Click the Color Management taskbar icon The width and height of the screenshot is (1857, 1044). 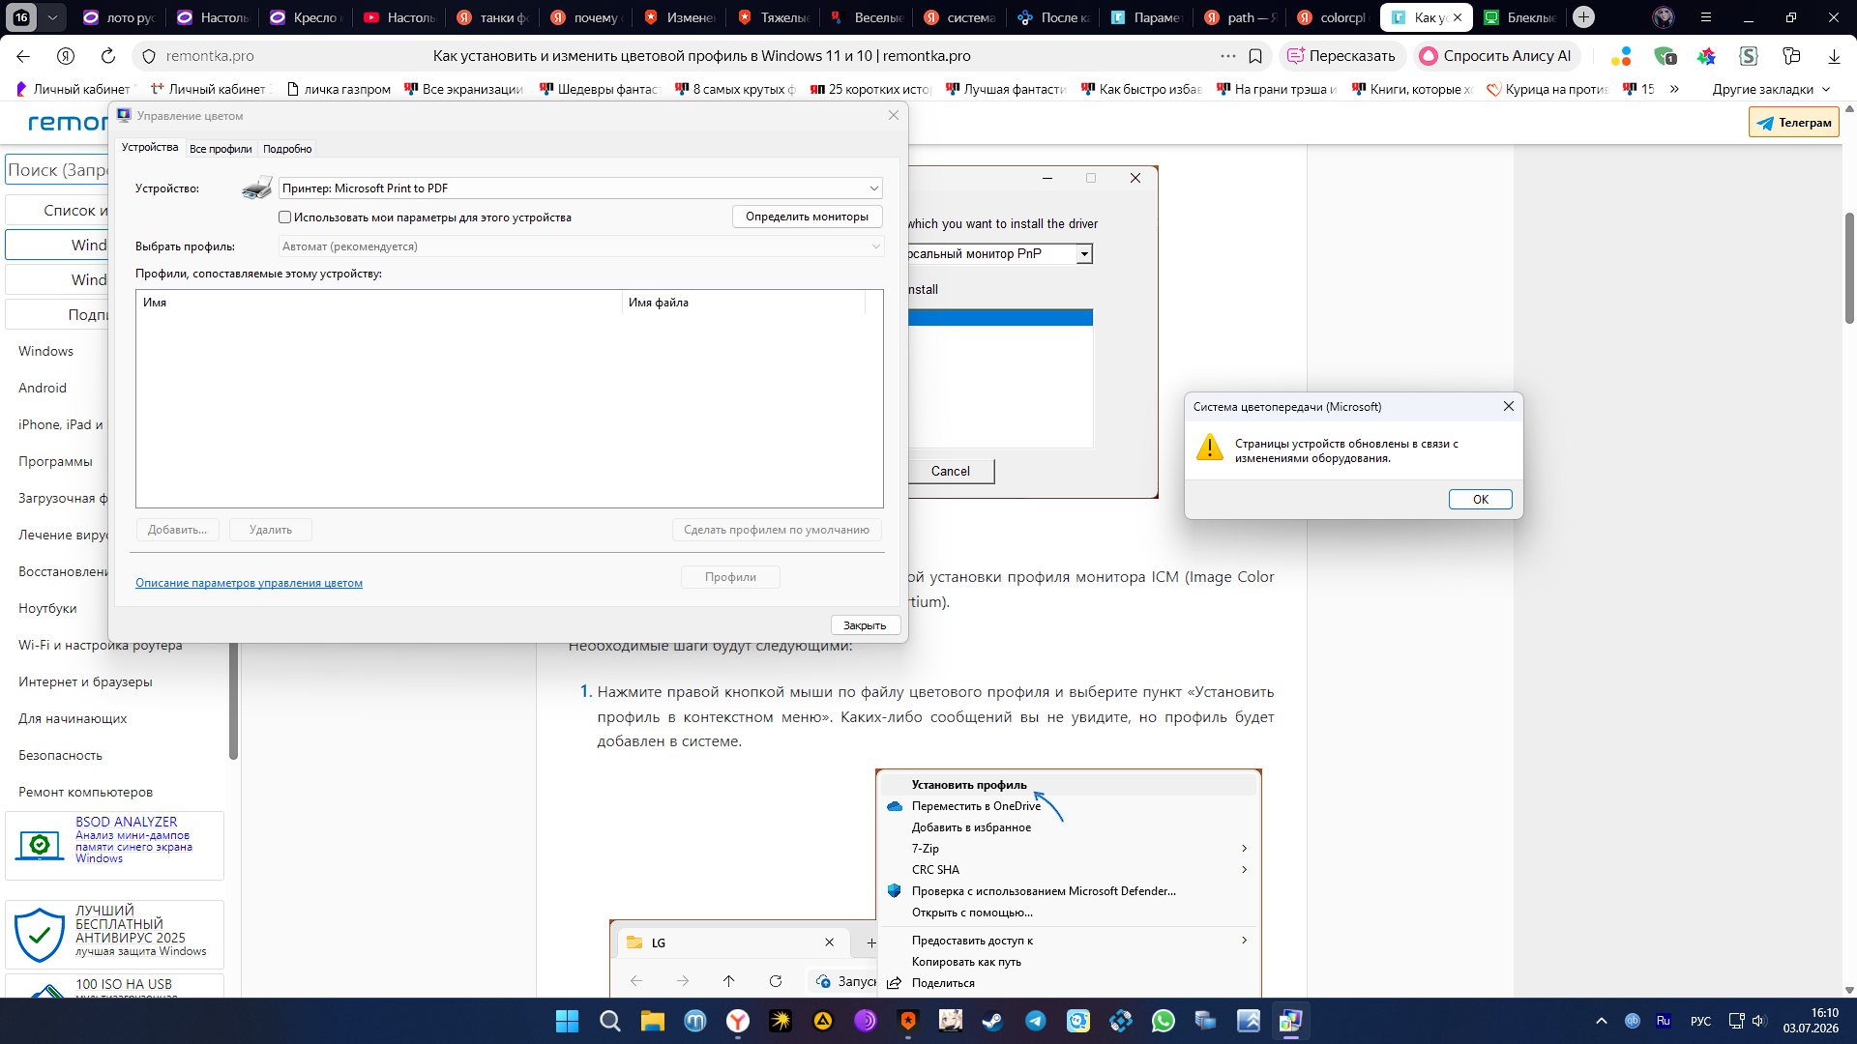(x=1291, y=1021)
